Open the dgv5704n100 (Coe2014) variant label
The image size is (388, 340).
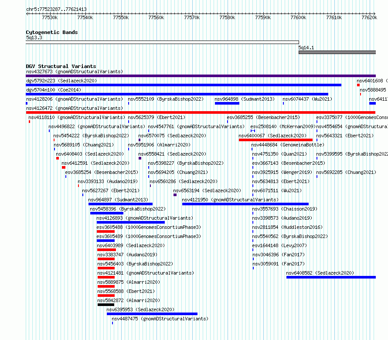coord(54,90)
